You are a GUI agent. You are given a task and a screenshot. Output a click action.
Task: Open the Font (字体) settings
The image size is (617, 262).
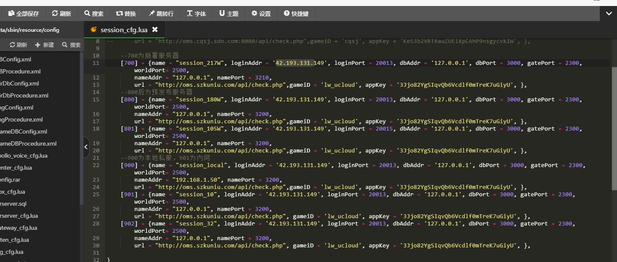(196, 14)
